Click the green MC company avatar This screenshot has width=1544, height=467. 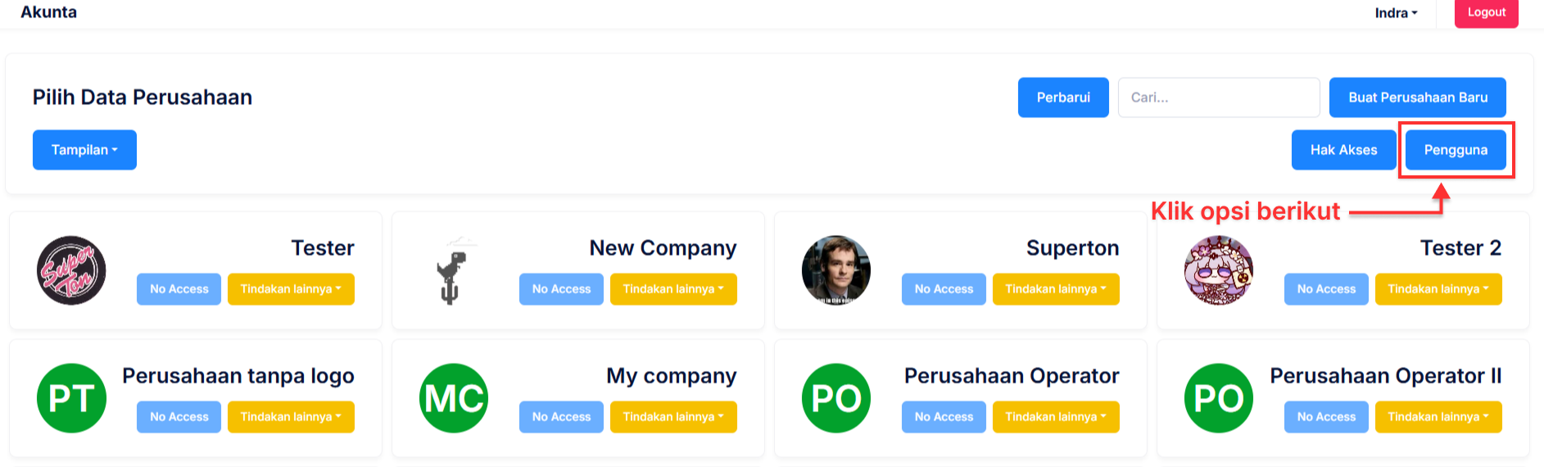coord(454,398)
